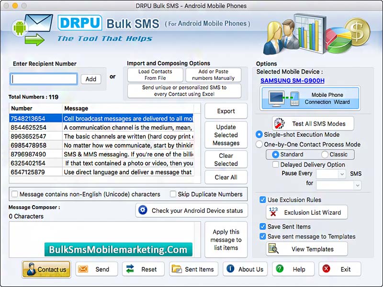Image resolution: width=383 pixels, height=287 pixels.
Task: Click the Number column header
Action: (35, 109)
